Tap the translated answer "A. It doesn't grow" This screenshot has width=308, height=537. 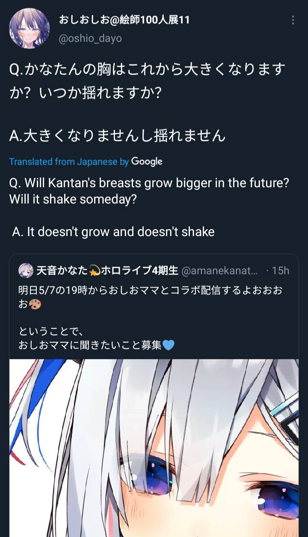(113, 232)
